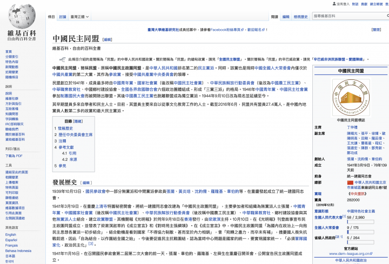Go to 歷任中央委員會主席 in contents
389x264 pixels.
click(76, 135)
